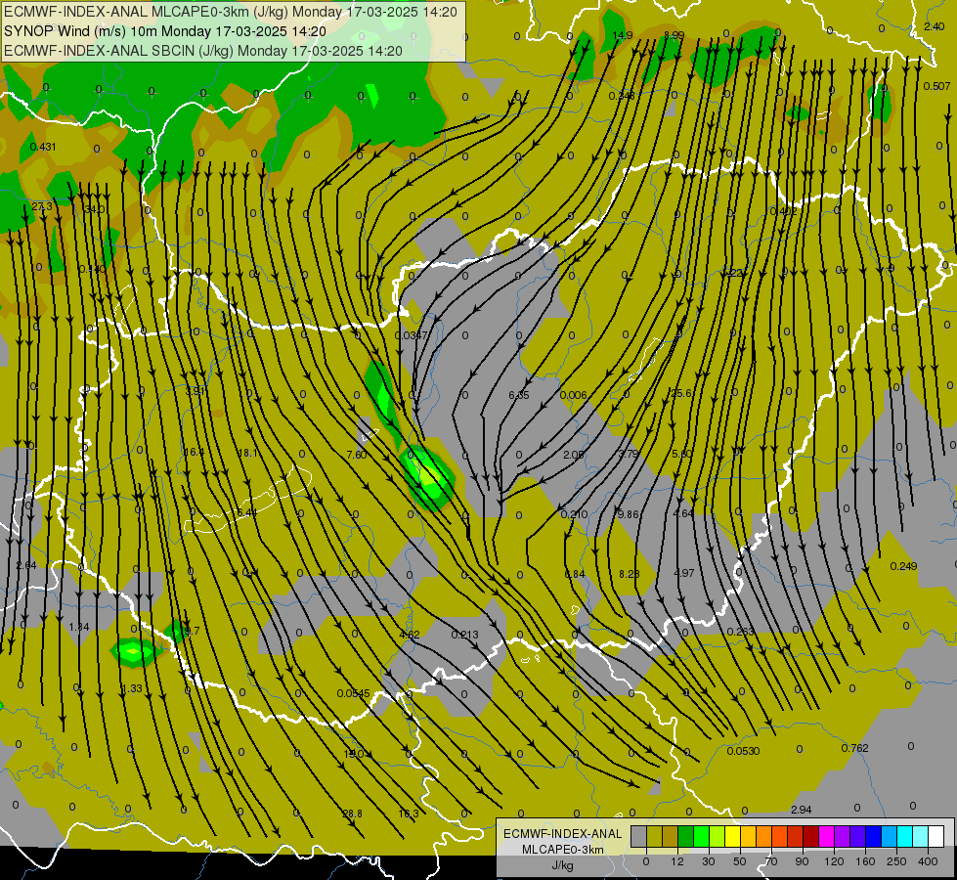Click the map value 0.249
The image size is (957, 880).
pos(903,566)
